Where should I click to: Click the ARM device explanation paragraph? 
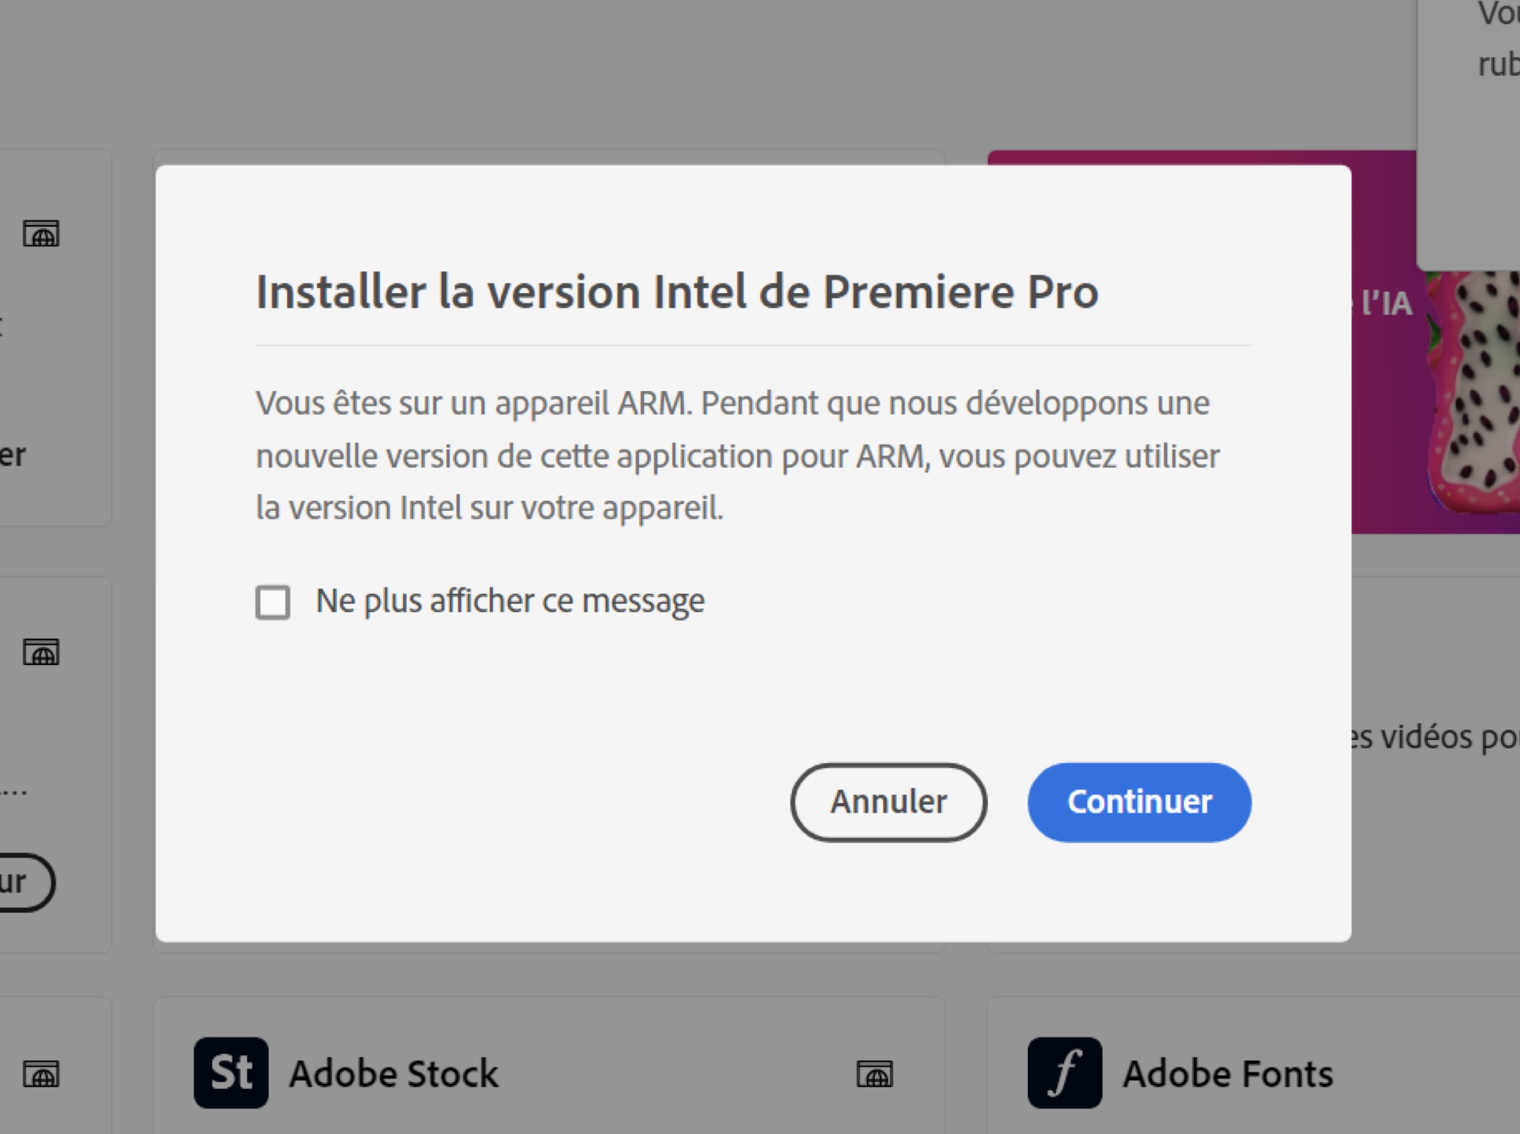(x=738, y=456)
